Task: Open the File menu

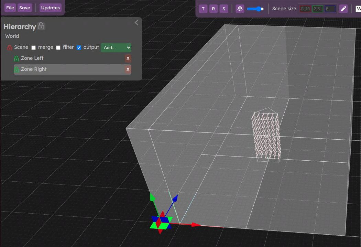Action: point(10,8)
